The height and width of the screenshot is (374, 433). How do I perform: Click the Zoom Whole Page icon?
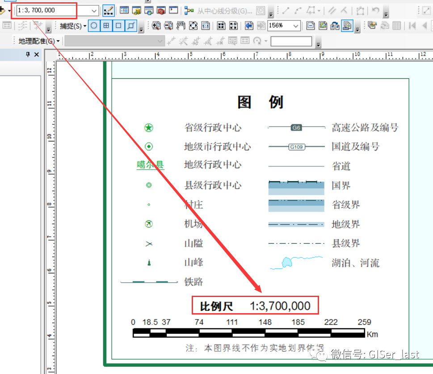193,25
